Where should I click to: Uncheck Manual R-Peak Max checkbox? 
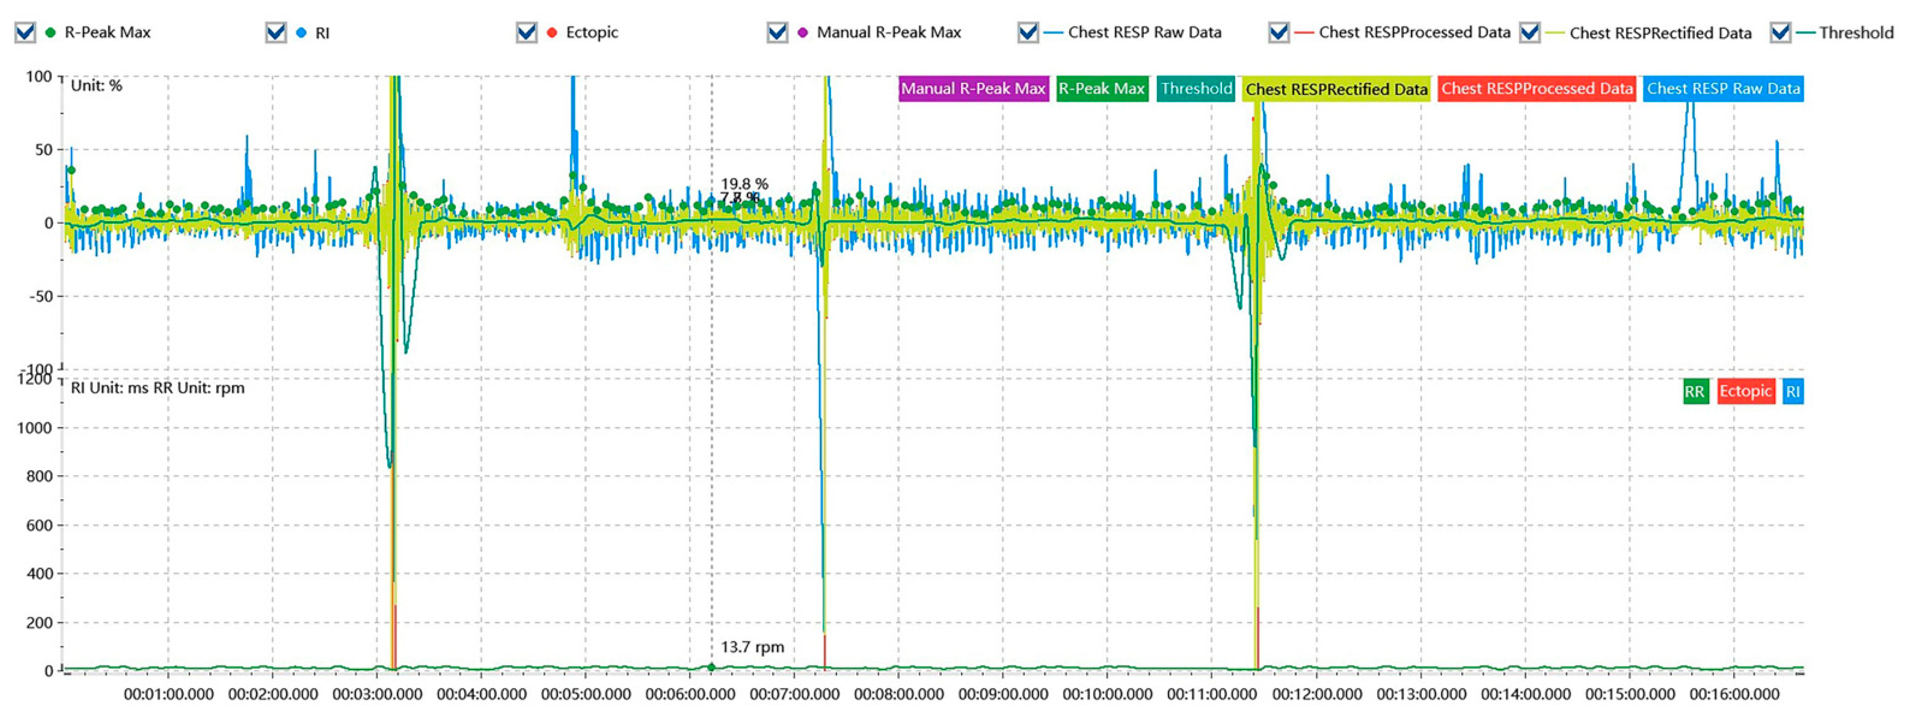[777, 33]
